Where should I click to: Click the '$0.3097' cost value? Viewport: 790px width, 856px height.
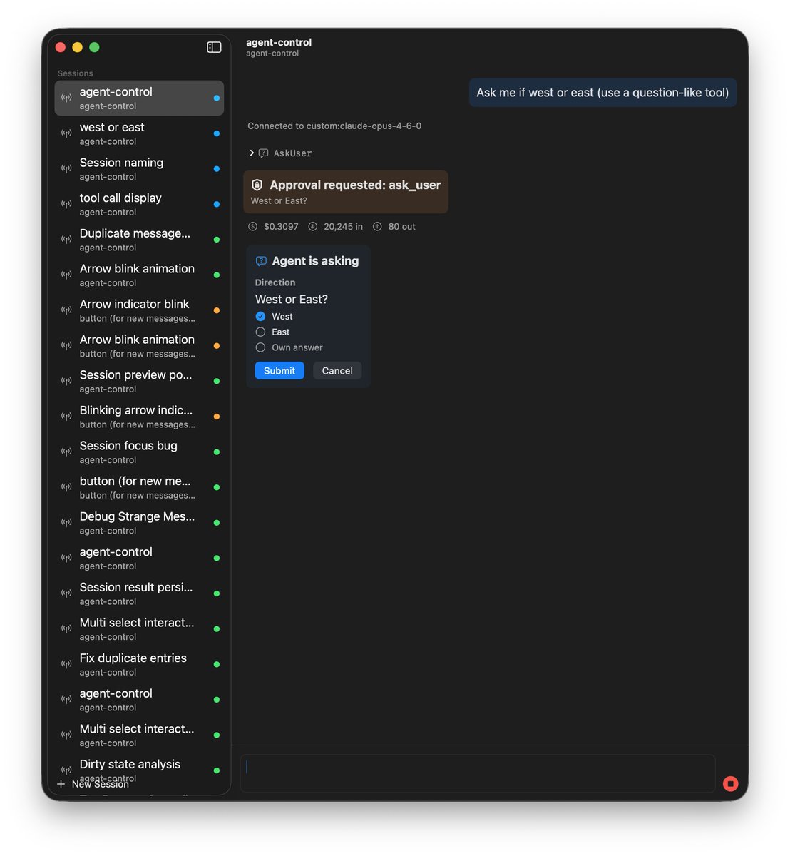click(x=281, y=227)
